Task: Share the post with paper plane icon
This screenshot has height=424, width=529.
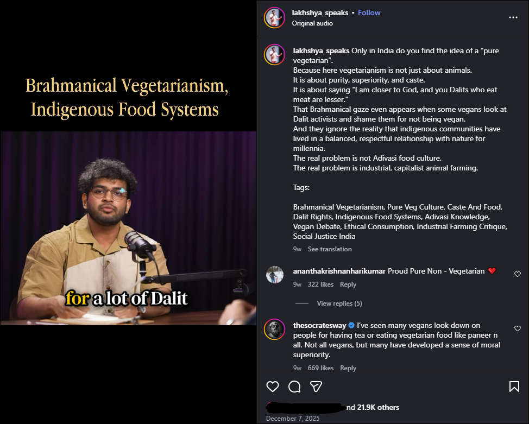Action: [316, 387]
